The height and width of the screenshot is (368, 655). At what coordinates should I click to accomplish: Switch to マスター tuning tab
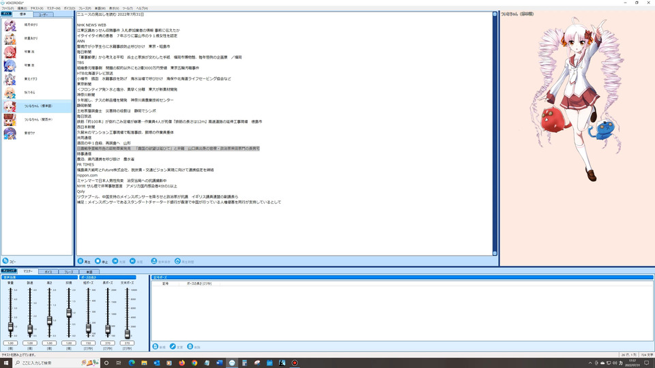pyautogui.click(x=28, y=271)
